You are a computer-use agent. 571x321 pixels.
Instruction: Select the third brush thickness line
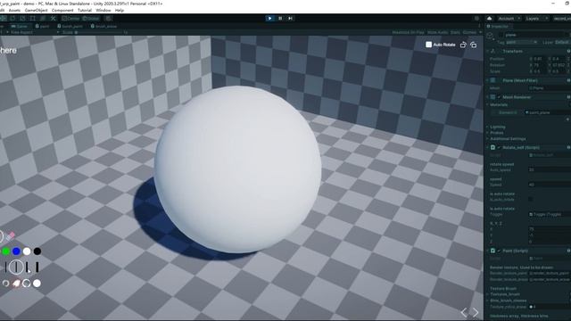click(28, 267)
